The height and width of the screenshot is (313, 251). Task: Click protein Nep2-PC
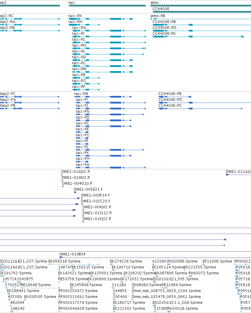click(30, 97)
